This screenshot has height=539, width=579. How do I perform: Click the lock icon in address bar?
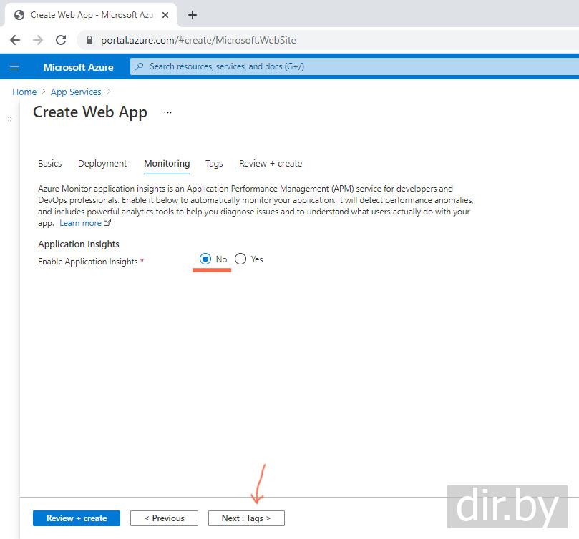tap(89, 41)
